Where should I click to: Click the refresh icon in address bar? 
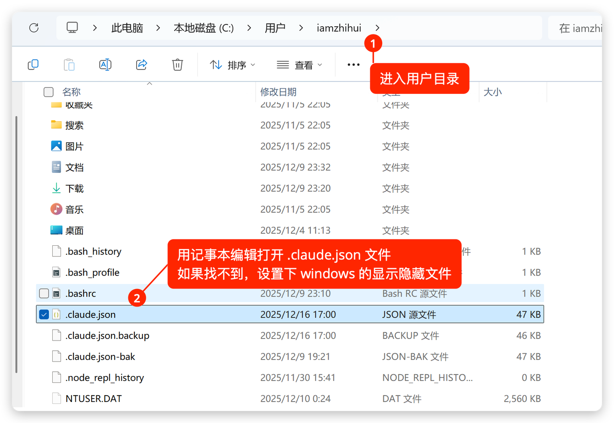tap(34, 28)
